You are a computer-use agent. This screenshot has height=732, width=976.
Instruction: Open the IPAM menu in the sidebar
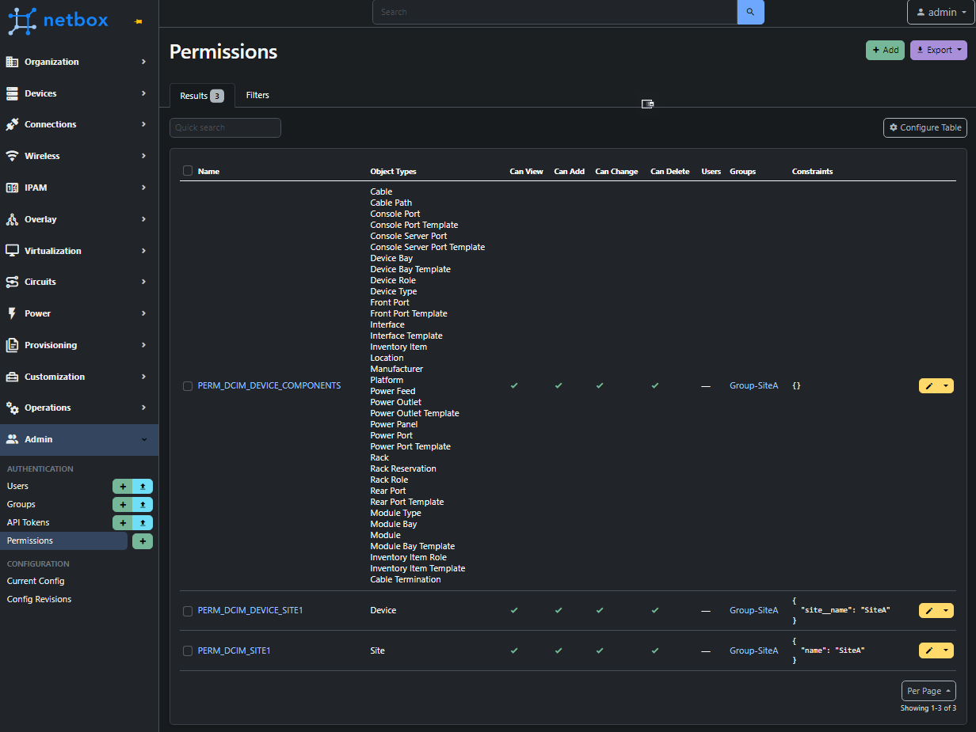pyautogui.click(x=79, y=188)
